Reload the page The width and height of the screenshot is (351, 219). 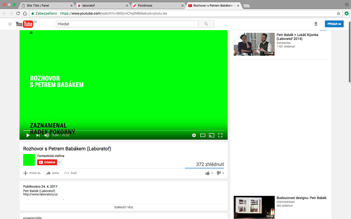(18, 13)
